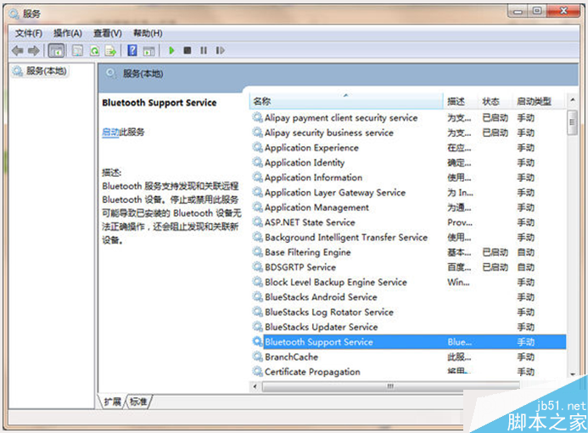588x433 pixels.
Task: Open the 文件(F) menu
Action: 29,33
